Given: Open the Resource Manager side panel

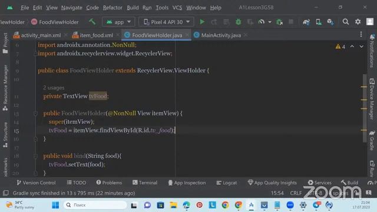Looking at the screenshot, I should 5,88.
